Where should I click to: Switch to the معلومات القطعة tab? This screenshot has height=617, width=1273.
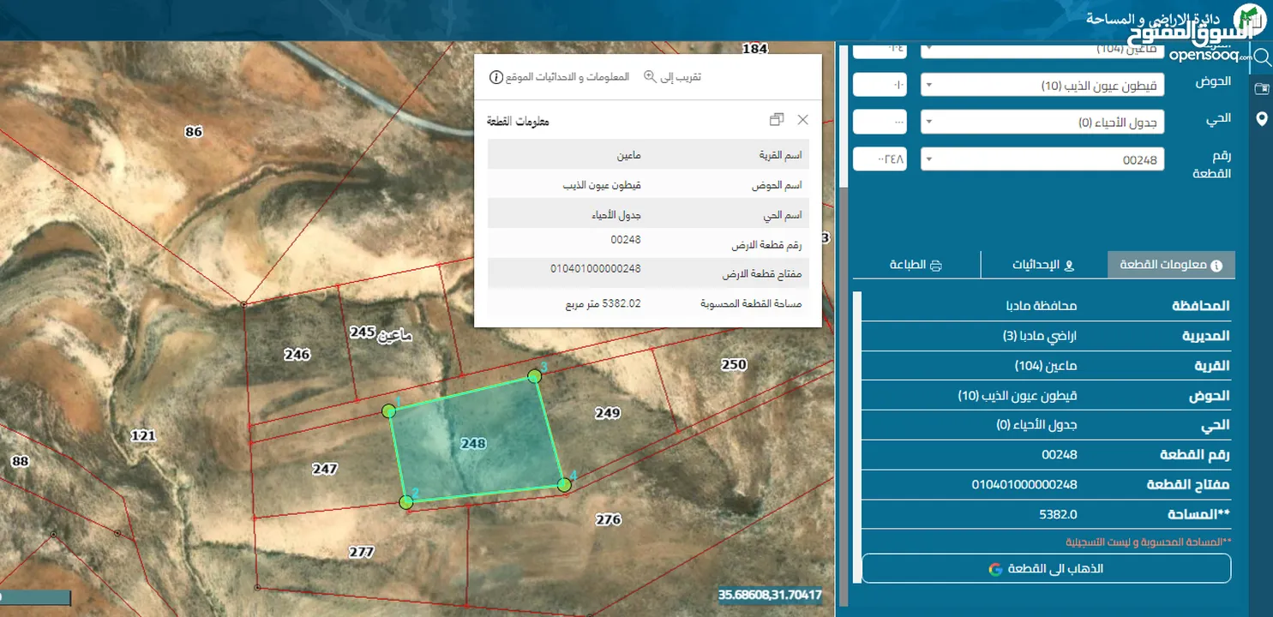pyautogui.click(x=1172, y=265)
